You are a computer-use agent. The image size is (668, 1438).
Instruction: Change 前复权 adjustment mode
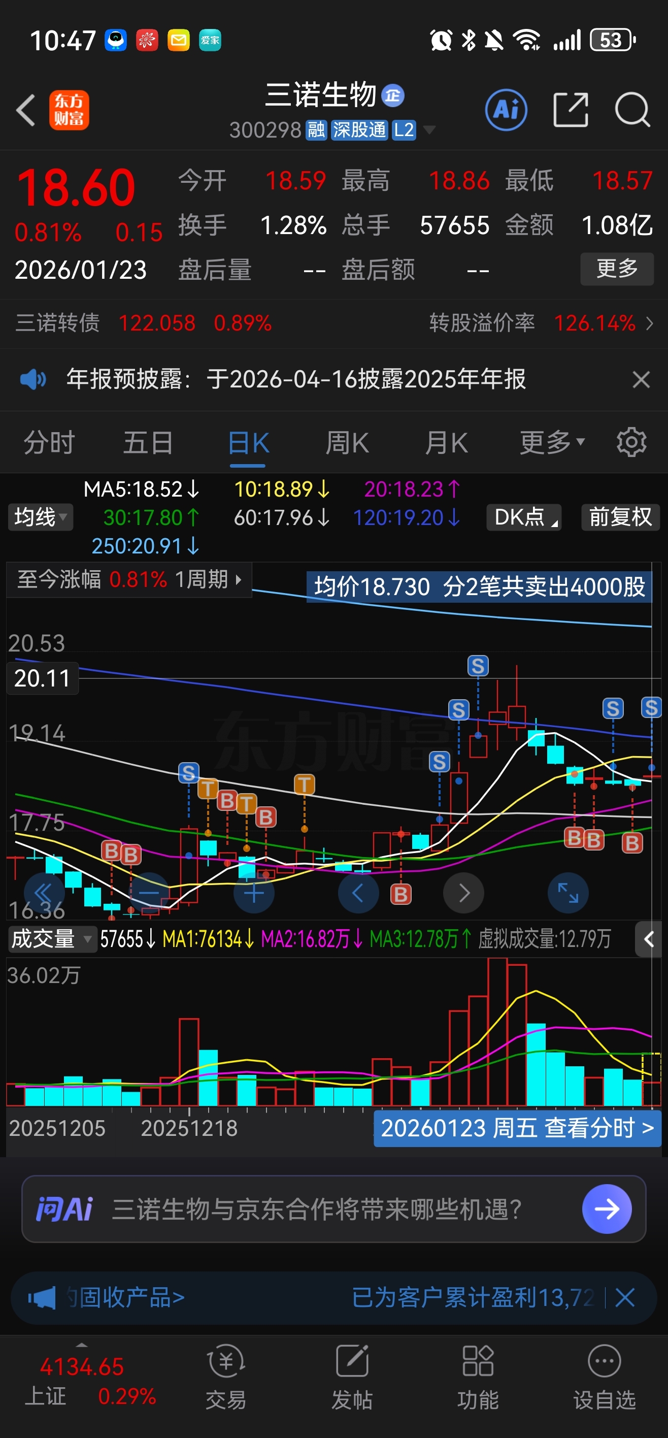pyautogui.click(x=620, y=517)
